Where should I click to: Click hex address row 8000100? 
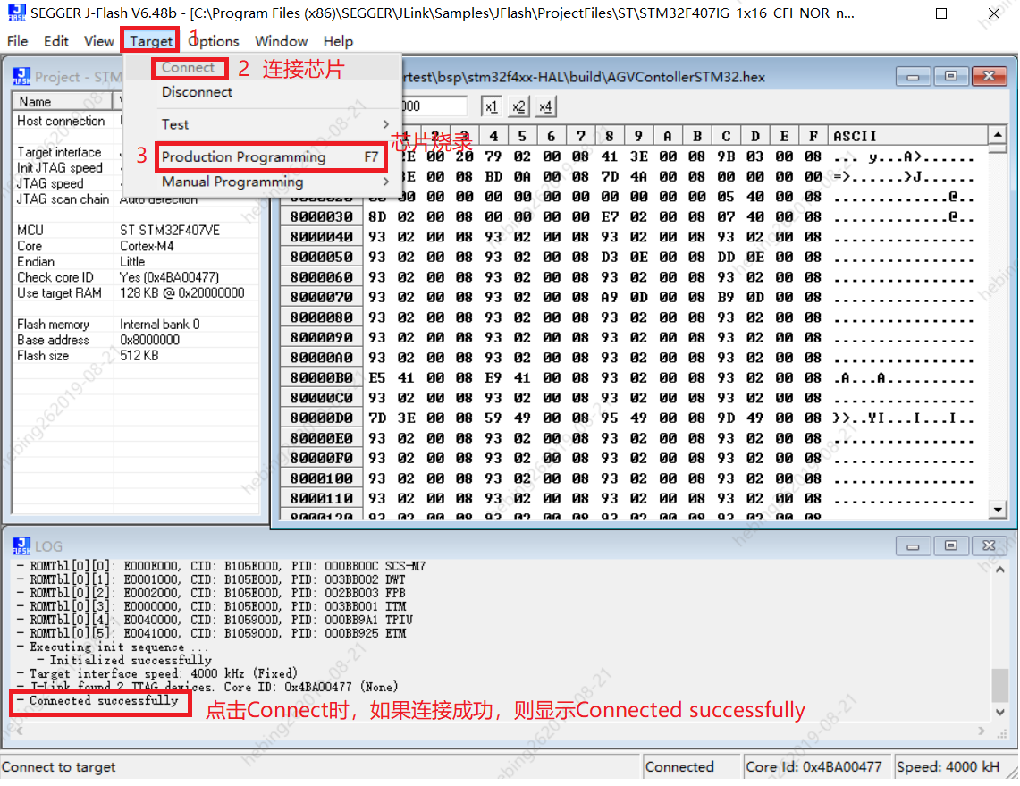tap(321, 478)
